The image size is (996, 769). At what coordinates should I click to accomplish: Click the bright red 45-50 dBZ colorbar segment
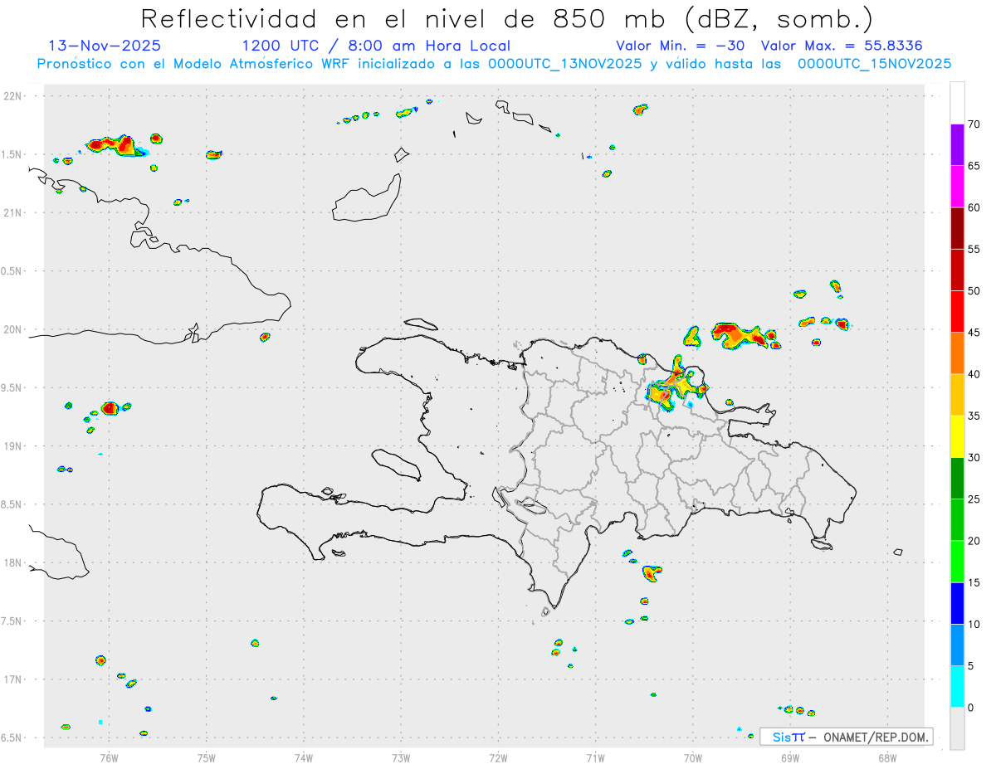coord(957,312)
